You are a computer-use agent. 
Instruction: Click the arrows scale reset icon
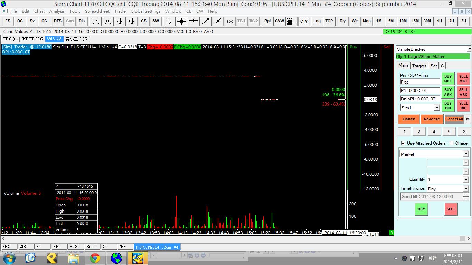(132, 21)
